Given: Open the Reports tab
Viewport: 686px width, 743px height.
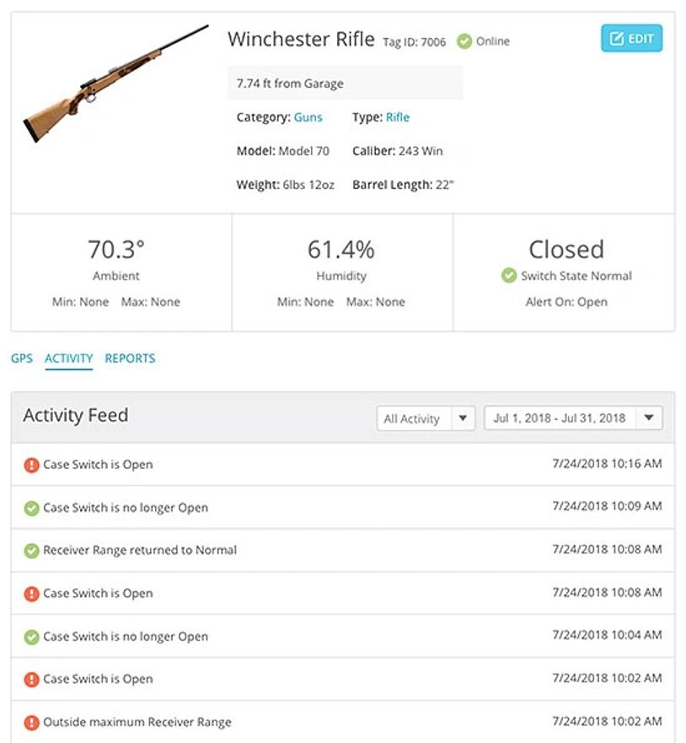Looking at the screenshot, I should pos(130,358).
